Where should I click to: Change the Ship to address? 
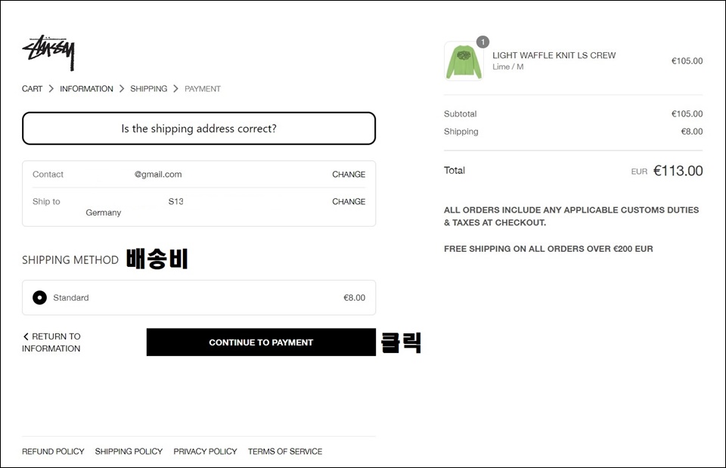click(349, 201)
